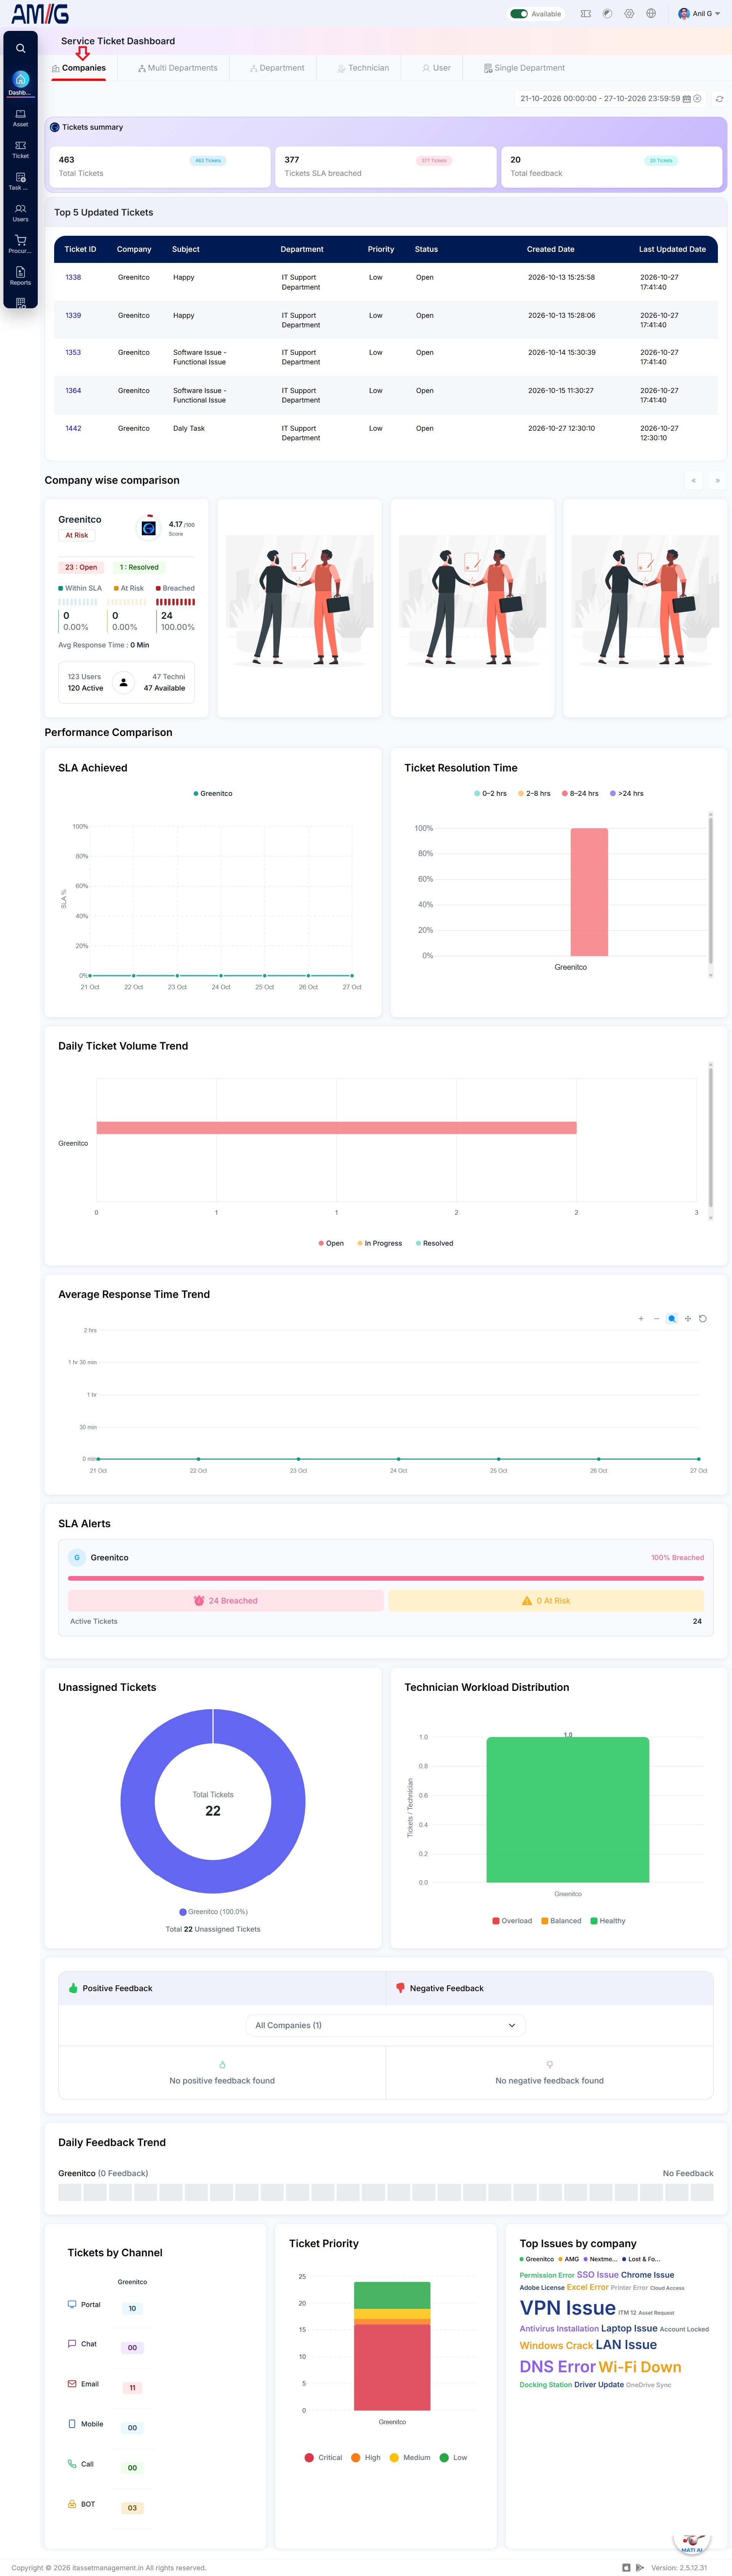The height and width of the screenshot is (2576, 732).
Task: Click the Positive Feedback header
Action: click(x=222, y=1988)
